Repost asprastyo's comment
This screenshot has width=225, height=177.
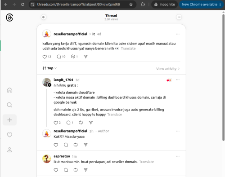[76, 170]
